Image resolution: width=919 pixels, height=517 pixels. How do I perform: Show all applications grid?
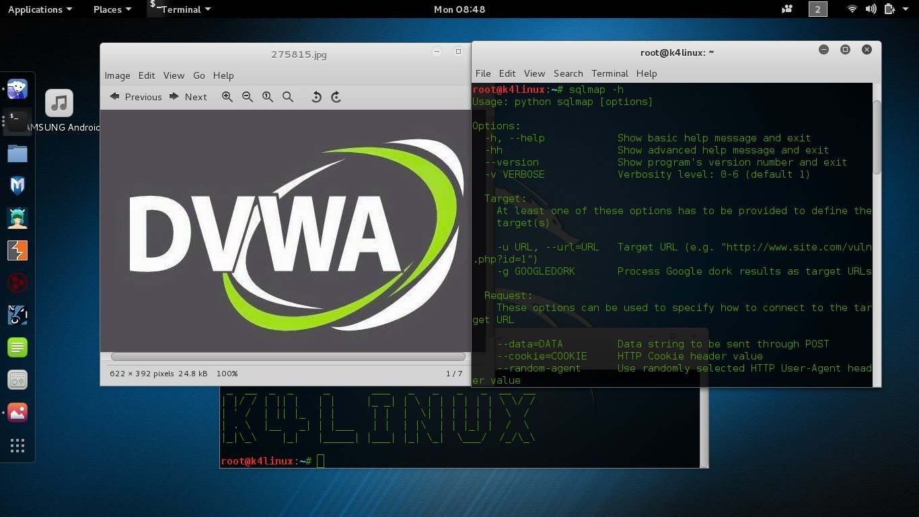coord(17,446)
